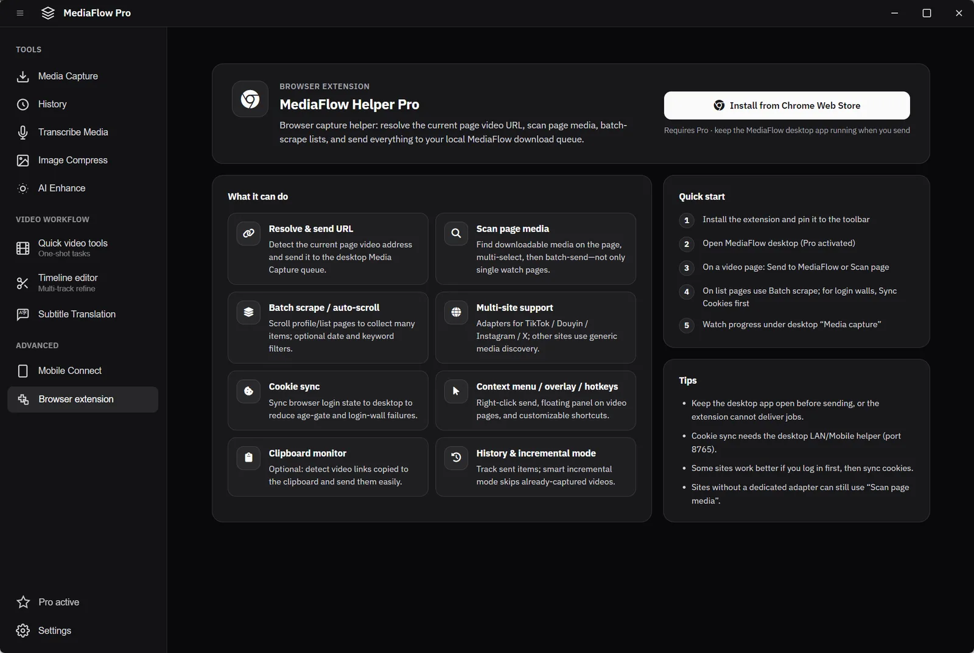Click the Pro active star icon
The image size is (974, 653).
tap(23, 602)
